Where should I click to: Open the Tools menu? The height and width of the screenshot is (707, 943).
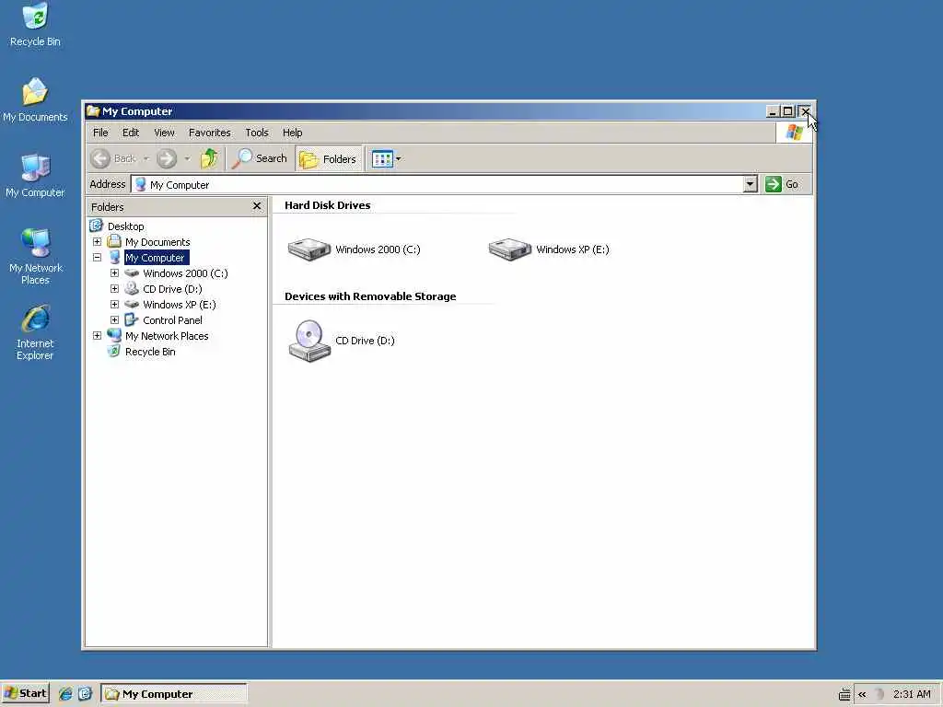tap(257, 133)
